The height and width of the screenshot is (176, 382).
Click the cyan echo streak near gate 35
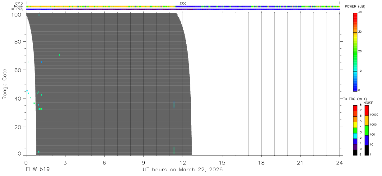pyautogui.click(x=174, y=105)
